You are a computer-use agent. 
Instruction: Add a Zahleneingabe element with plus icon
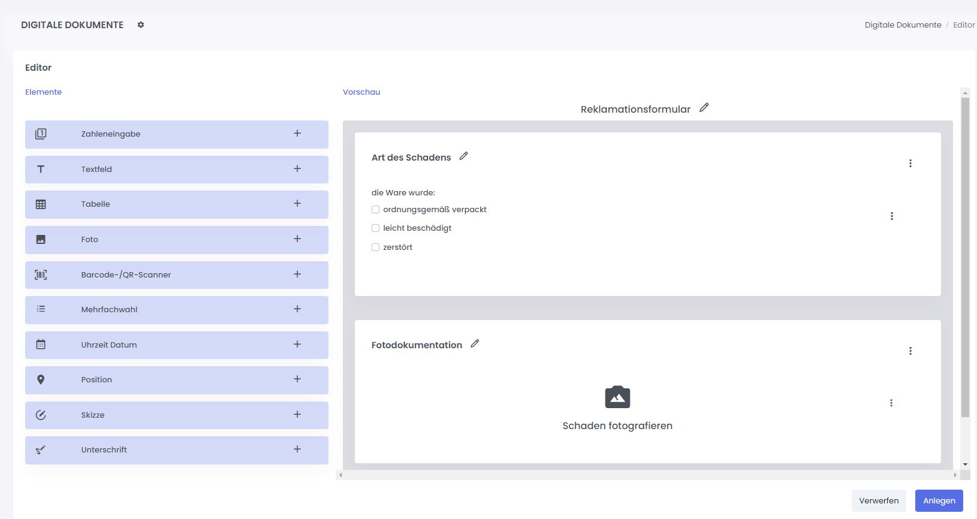(x=297, y=134)
